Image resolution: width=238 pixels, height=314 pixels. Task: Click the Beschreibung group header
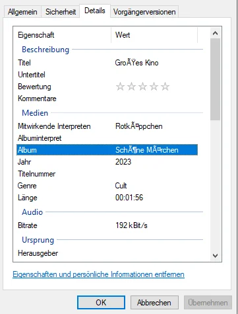(45, 50)
